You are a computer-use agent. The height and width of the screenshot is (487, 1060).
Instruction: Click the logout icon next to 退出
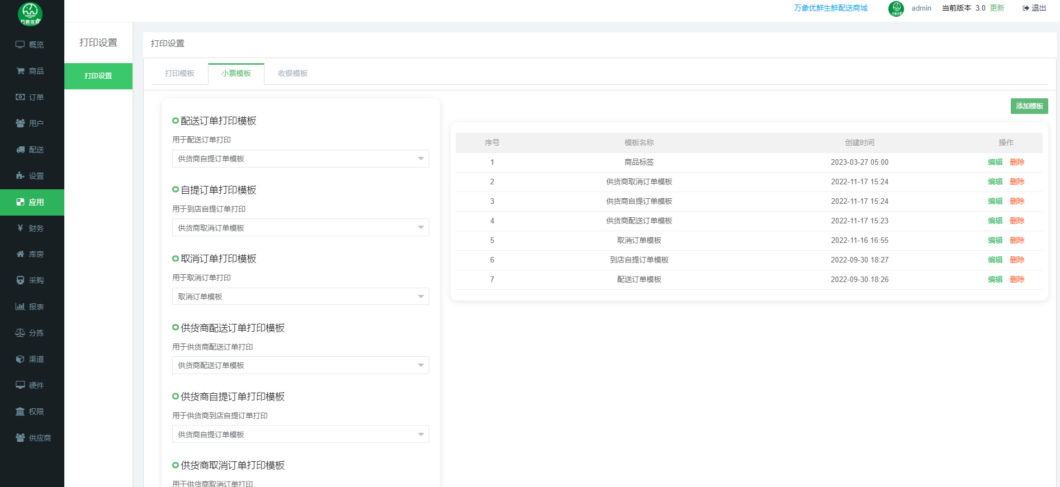point(1026,8)
